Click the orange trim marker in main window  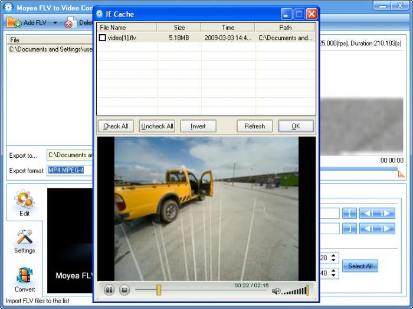pos(401,174)
